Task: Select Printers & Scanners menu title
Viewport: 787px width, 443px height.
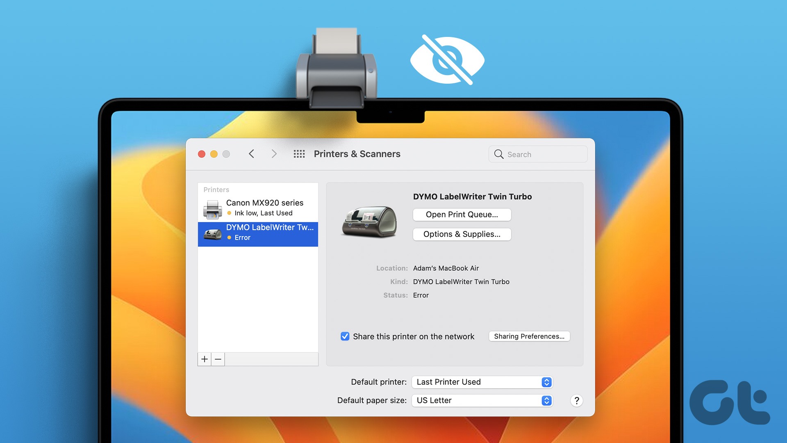Action: (x=357, y=154)
